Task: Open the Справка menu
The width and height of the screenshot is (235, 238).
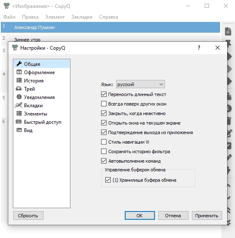Action: click(109, 17)
